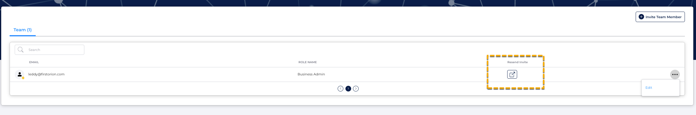Click the Search placeholder text
This screenshot has height=115, width=696.
coord(34,50)
